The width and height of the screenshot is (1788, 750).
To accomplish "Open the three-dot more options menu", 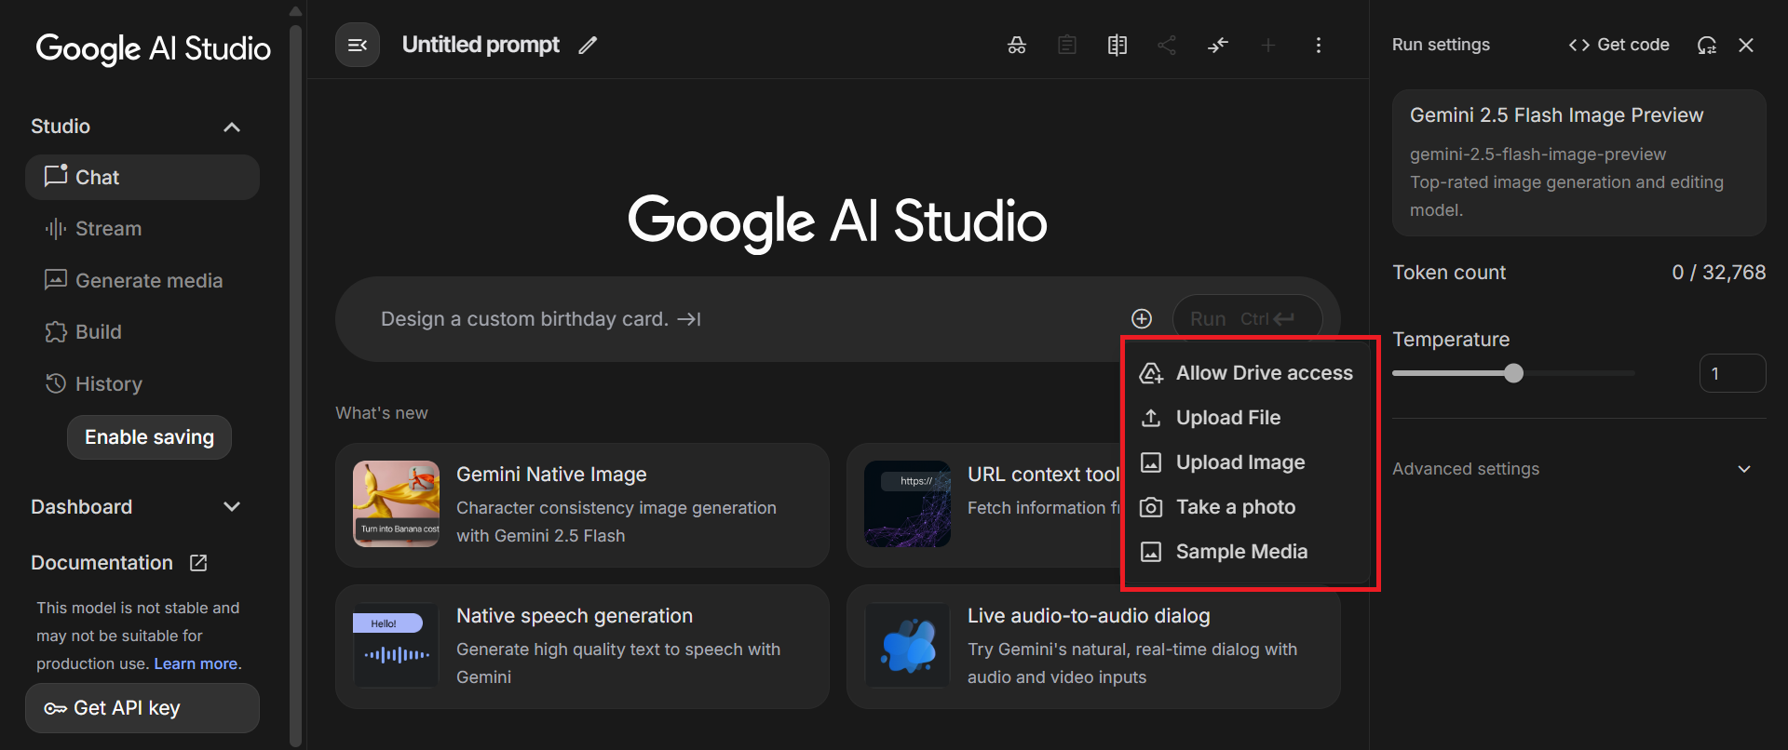I will tap(1319, 45).
